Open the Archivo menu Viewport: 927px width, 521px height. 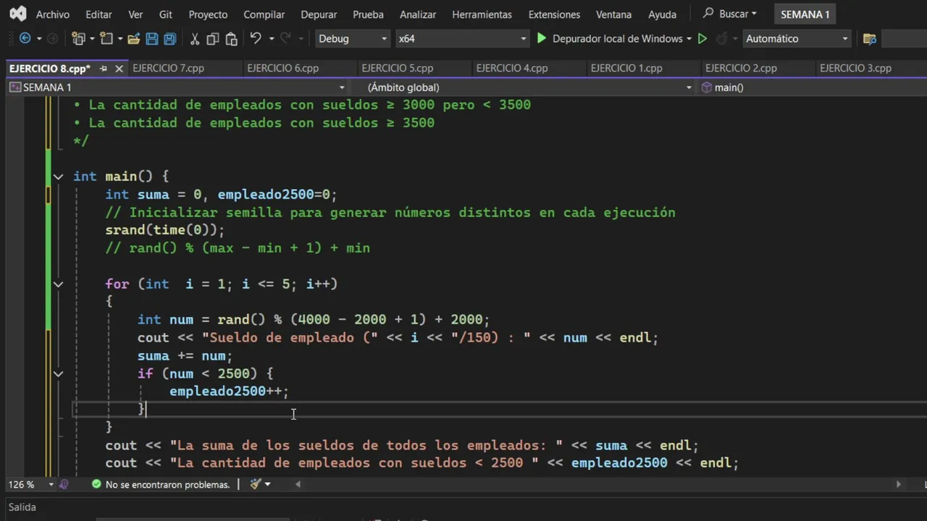53,14
